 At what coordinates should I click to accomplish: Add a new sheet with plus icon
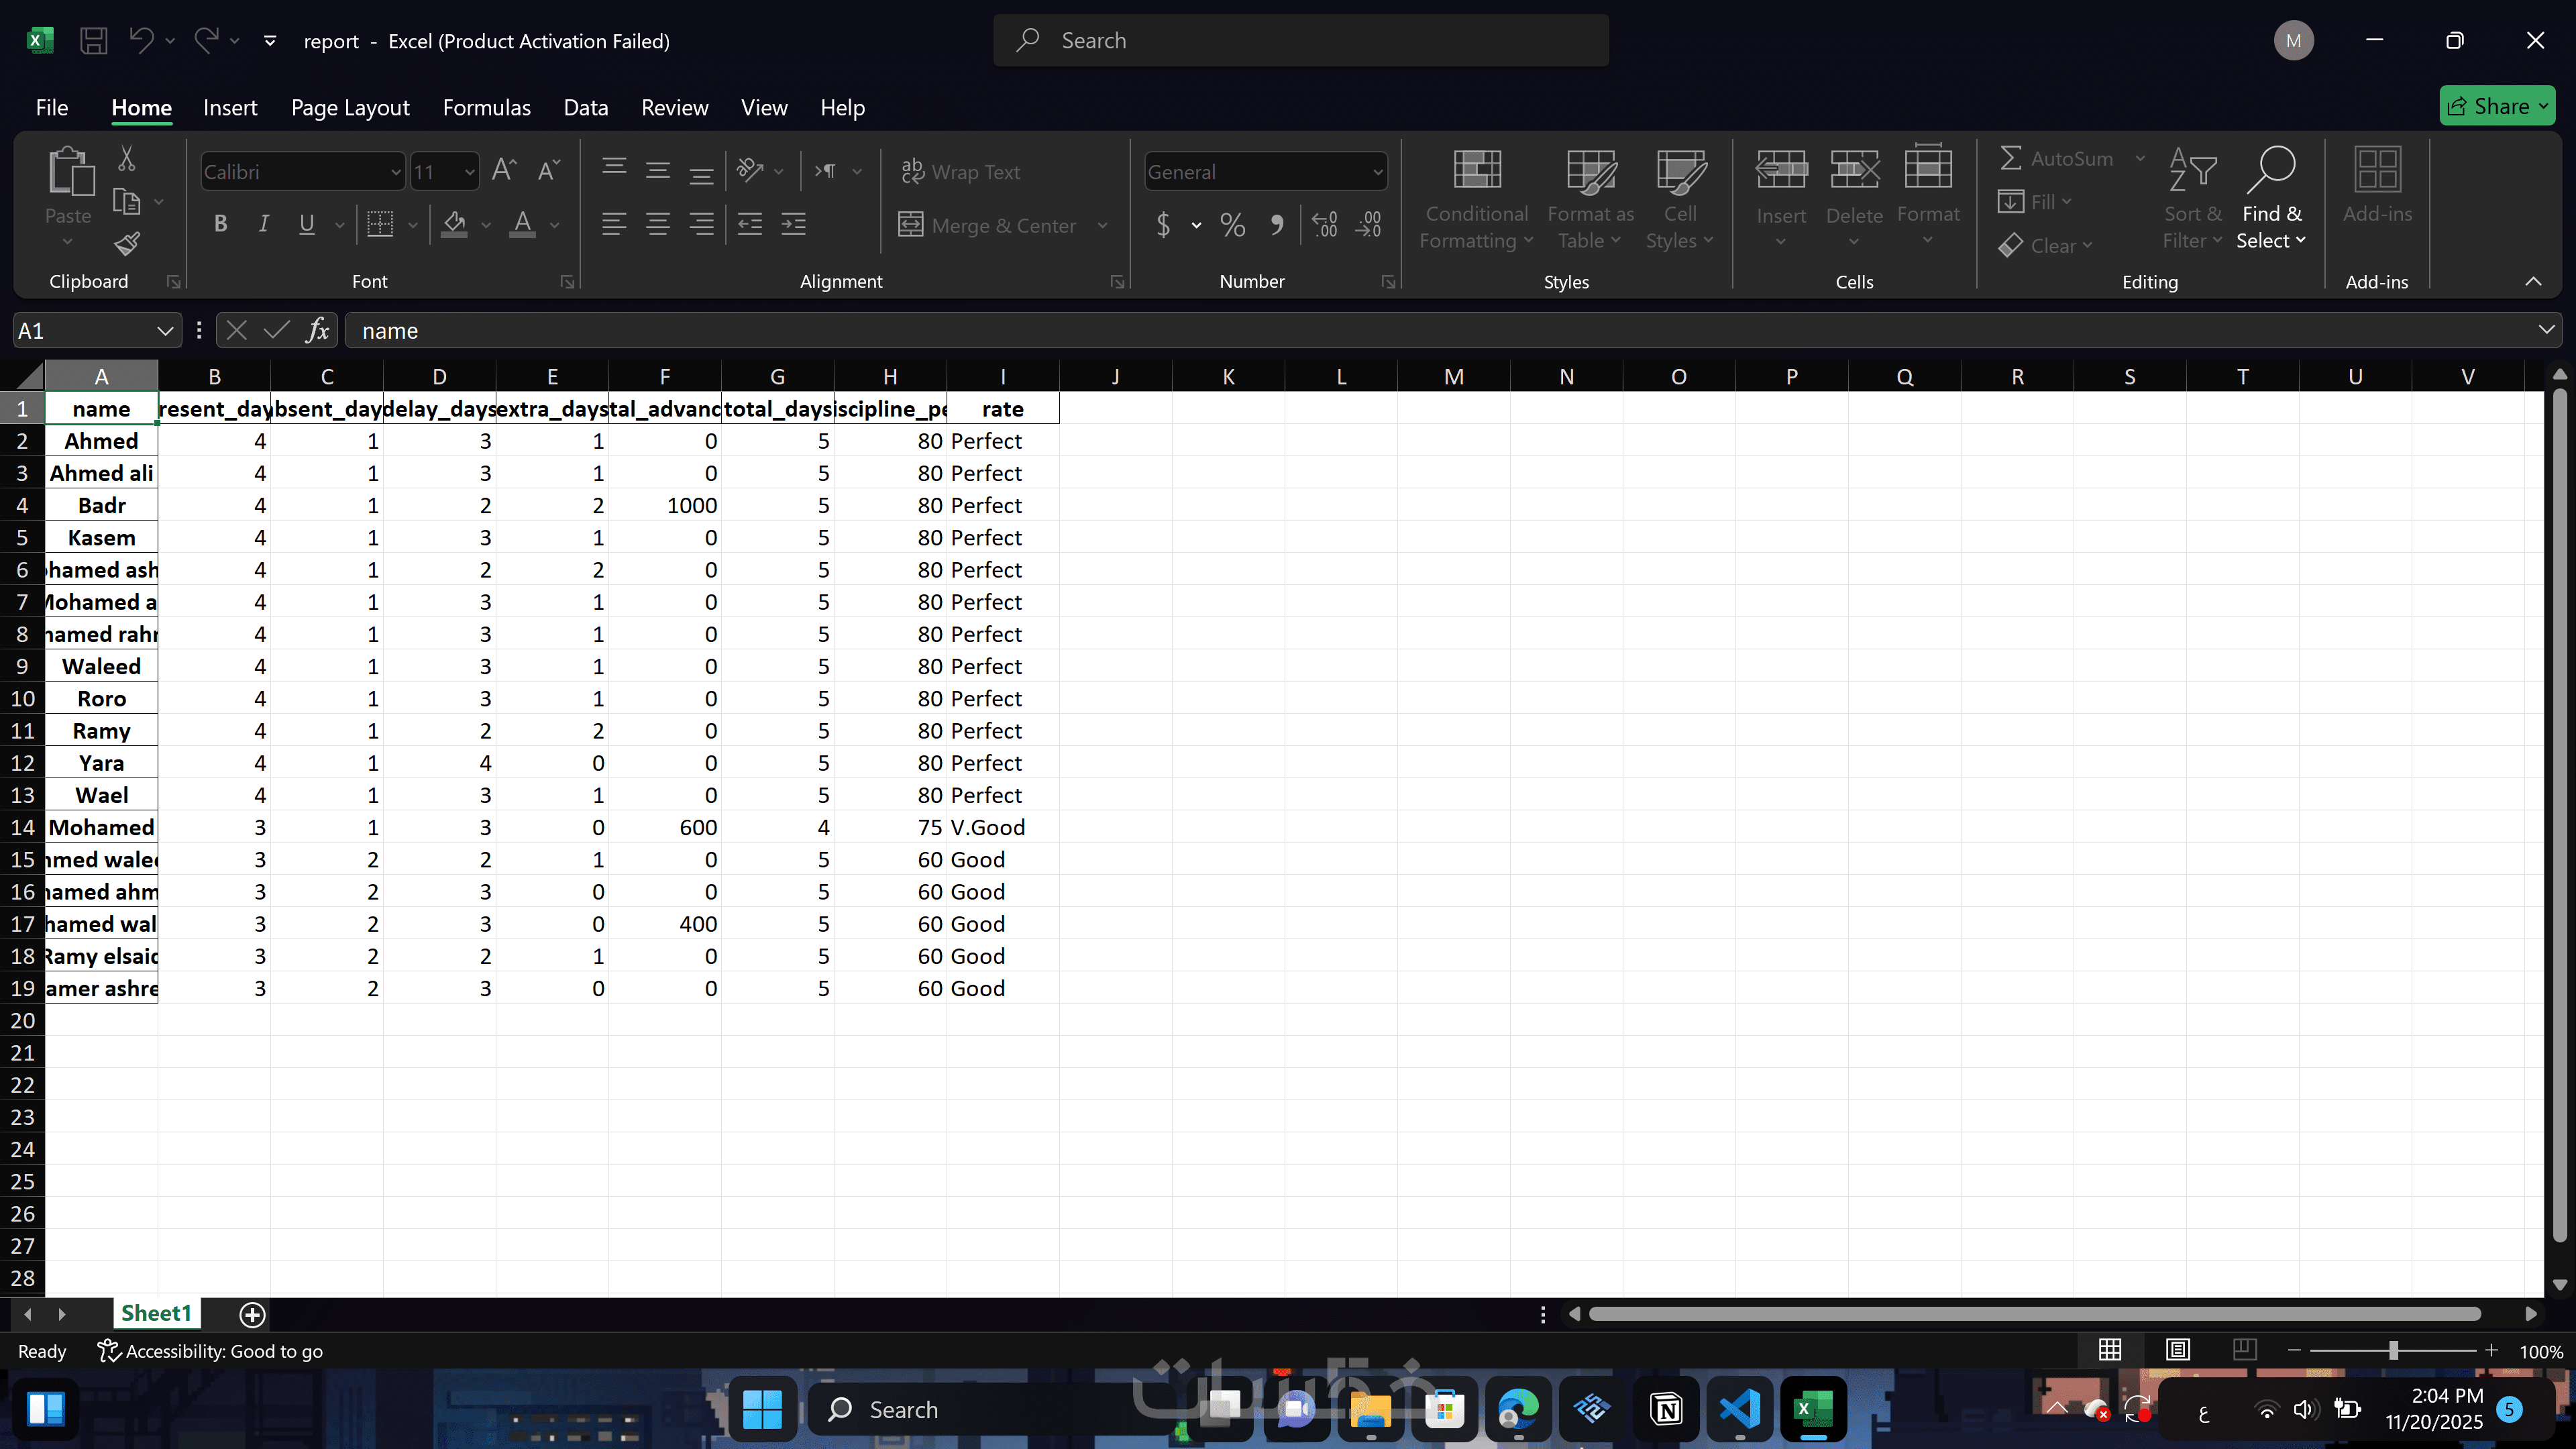tap(252, 1314)
